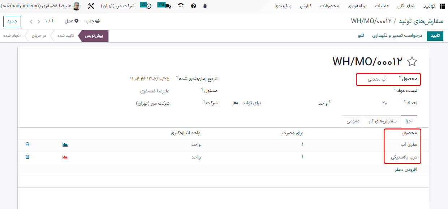This screenshot has height=209, width=448.
Task: Open the محصولات menu
Action: [x=330, y=6]
